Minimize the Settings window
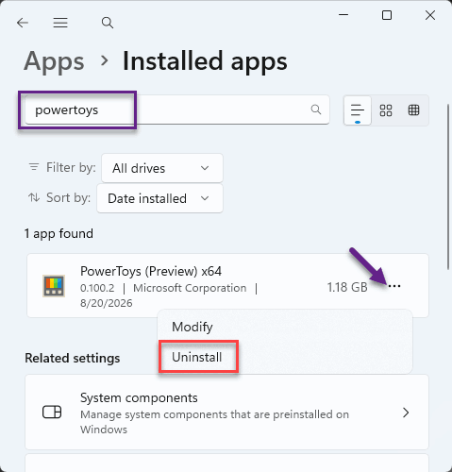 point(343,15)
